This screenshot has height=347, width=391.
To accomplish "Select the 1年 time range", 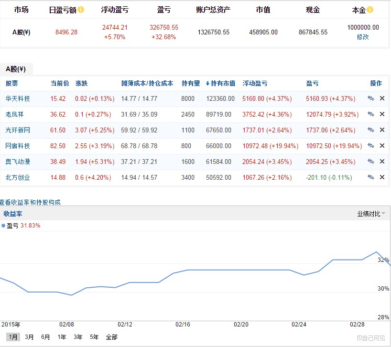I will [x=62, y=337].
